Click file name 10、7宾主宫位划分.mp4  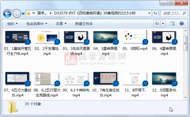pyautogui.click(x=106, y=93)
